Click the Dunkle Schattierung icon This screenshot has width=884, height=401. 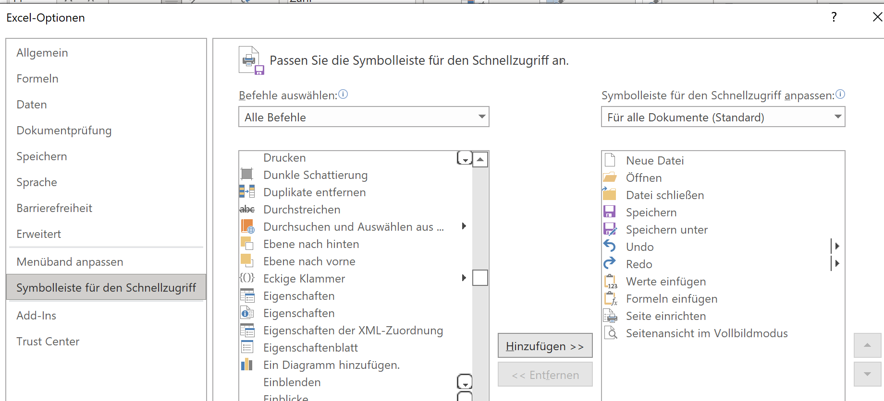click(247, 174)
